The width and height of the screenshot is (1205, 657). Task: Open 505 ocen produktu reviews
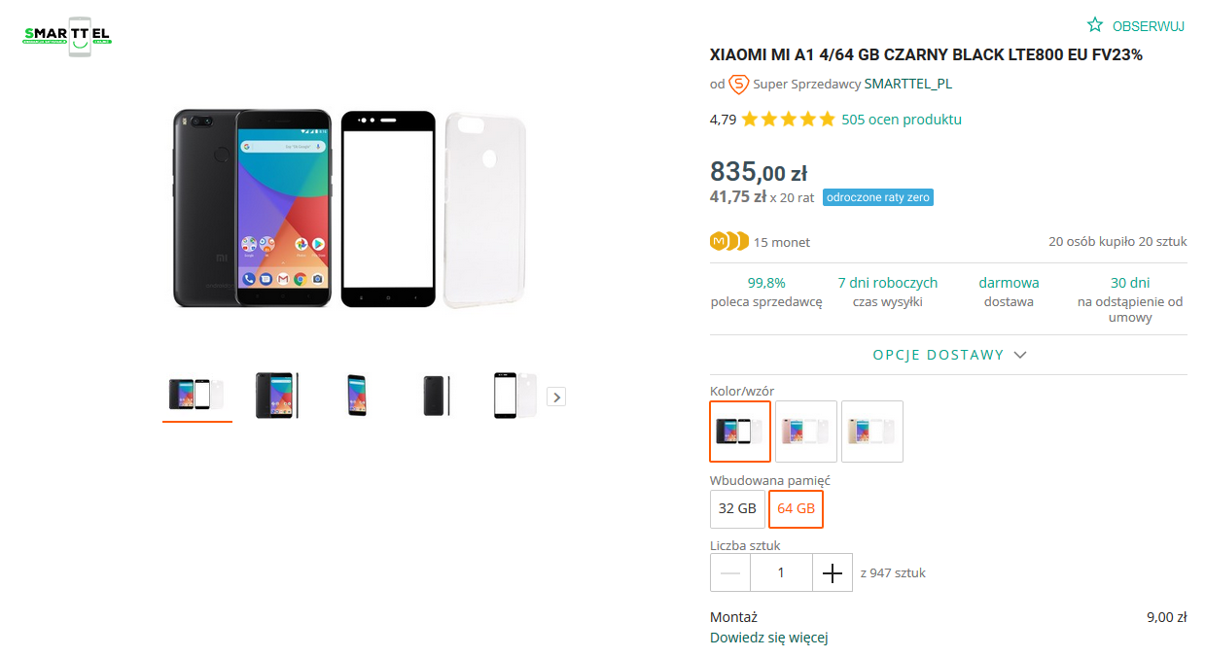point(901,120)
